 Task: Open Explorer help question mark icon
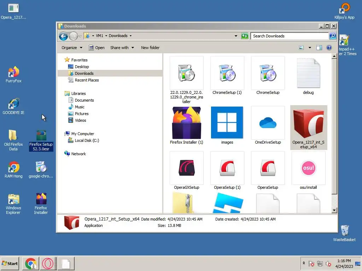[329, 48]
